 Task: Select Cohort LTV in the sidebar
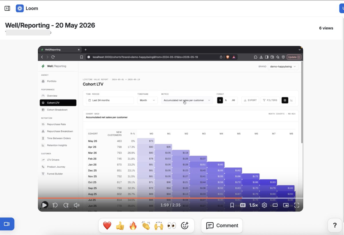coord(58,103)
